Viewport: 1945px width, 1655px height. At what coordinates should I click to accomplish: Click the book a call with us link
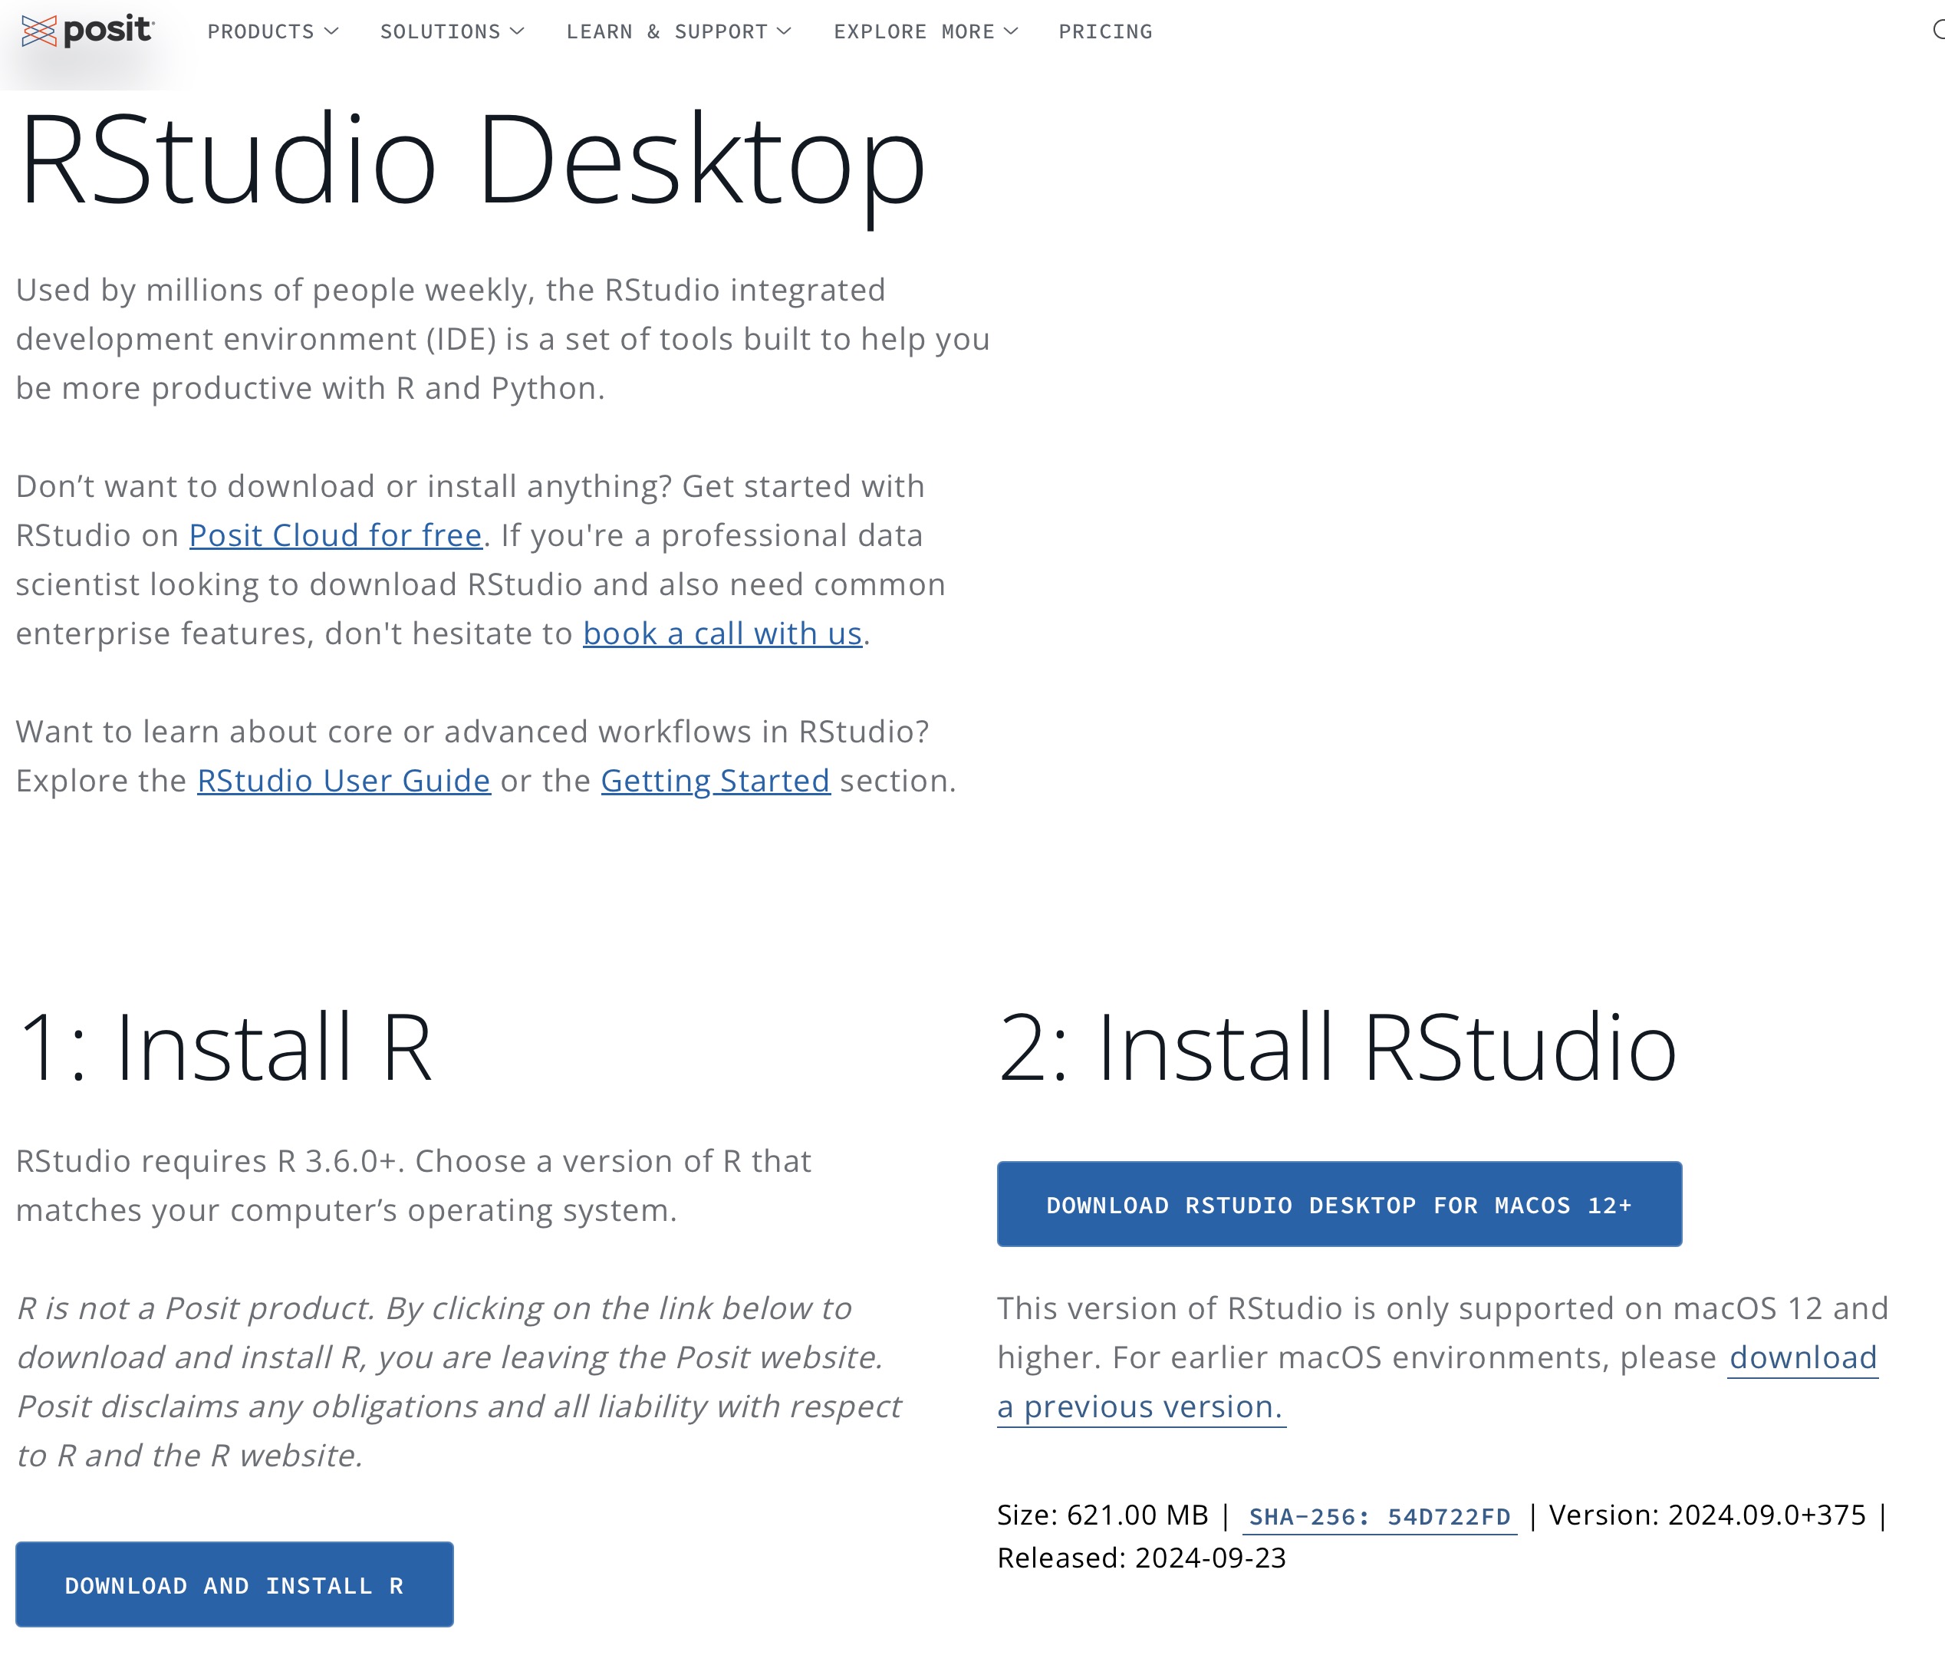tap(722, 634)
